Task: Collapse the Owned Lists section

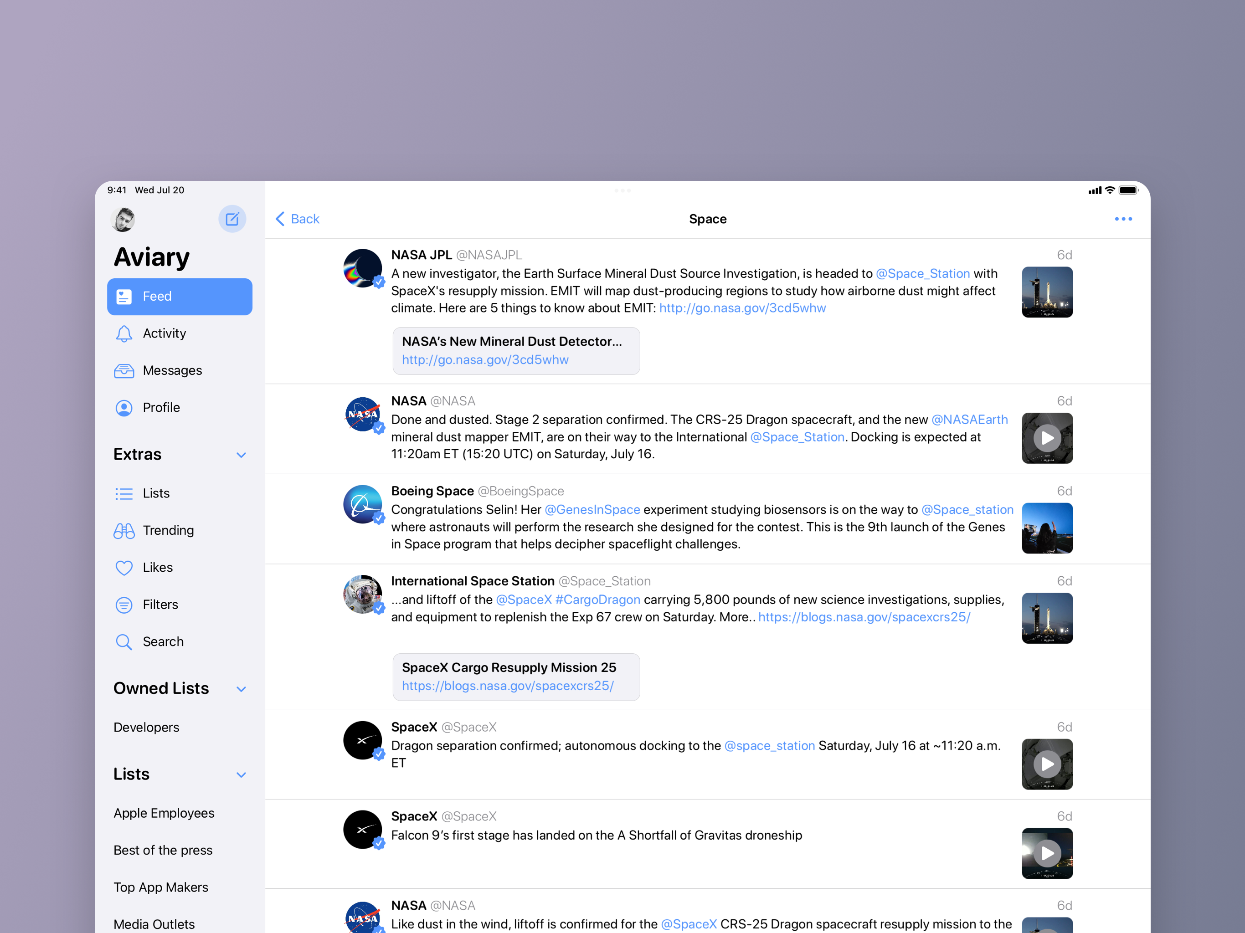Action: click(241, 689)
